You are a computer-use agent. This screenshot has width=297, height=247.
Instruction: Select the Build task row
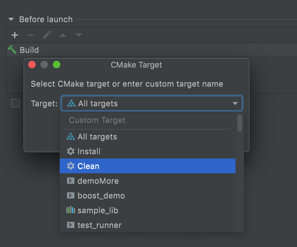coord(152,50)
